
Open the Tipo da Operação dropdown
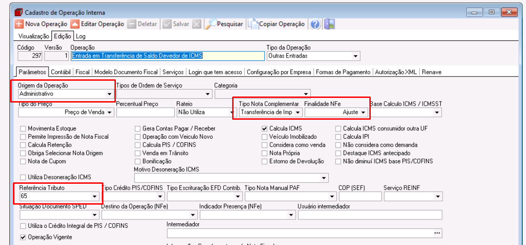tap(355, 56)
